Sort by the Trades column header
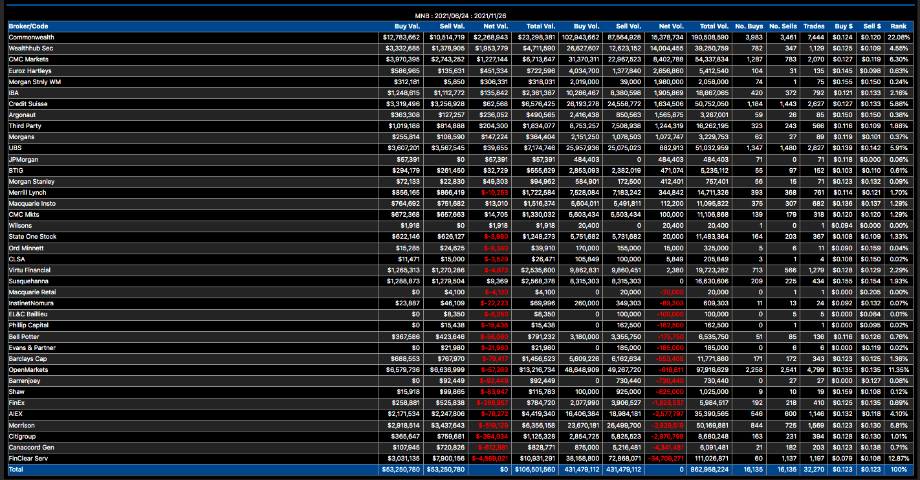Screen dimensions: 920x480 pos(814,27)
